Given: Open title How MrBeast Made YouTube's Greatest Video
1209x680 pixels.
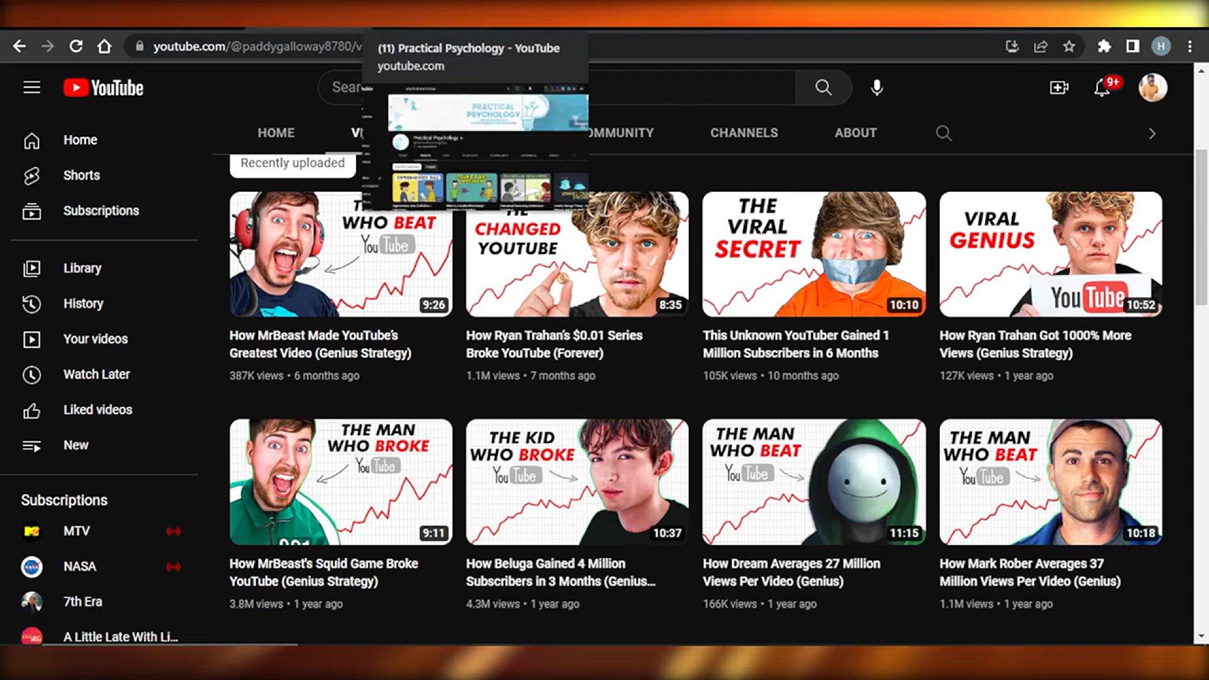Looking at the screenshot, I should click(x=320, y=344).
